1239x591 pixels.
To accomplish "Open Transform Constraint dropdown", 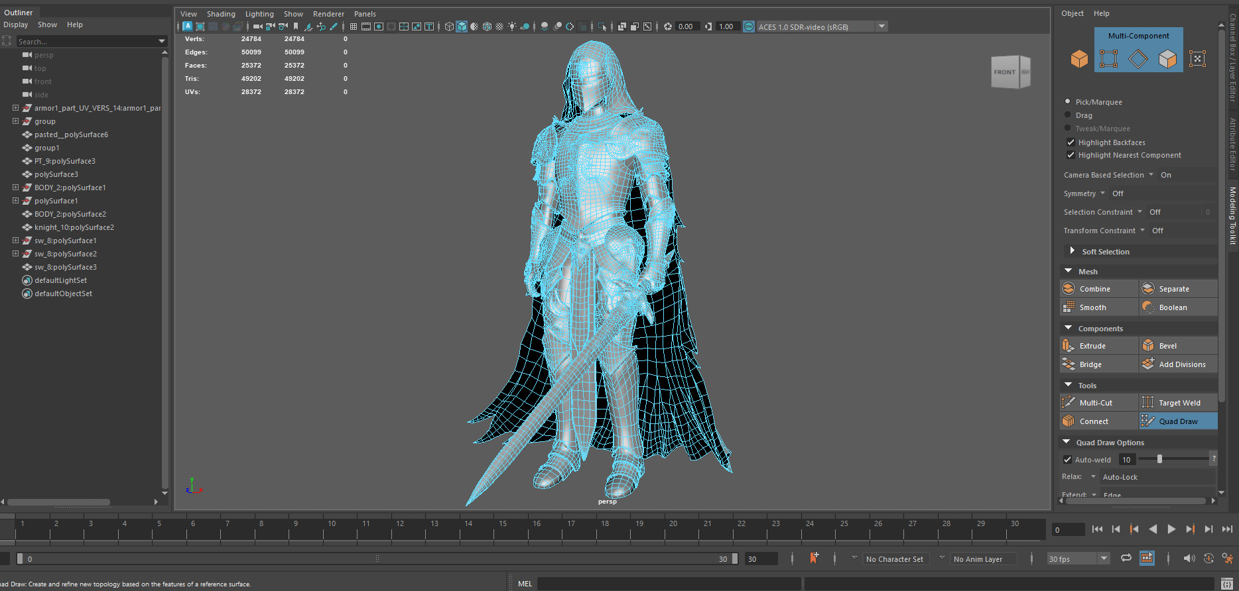I will [x=1142, y=230].
